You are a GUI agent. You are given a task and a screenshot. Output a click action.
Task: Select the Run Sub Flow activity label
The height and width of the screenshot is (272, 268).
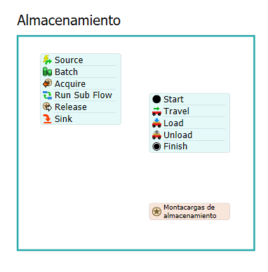point(83,95)
